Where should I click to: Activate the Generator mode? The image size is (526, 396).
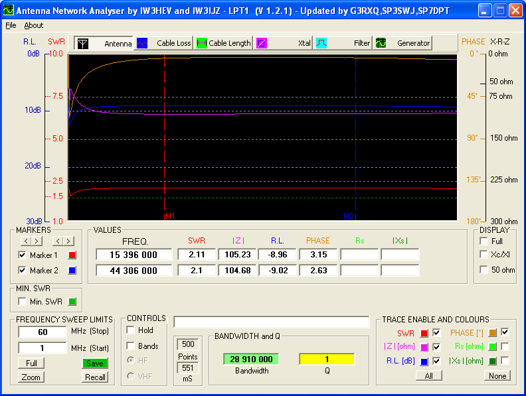pos(402,43)
